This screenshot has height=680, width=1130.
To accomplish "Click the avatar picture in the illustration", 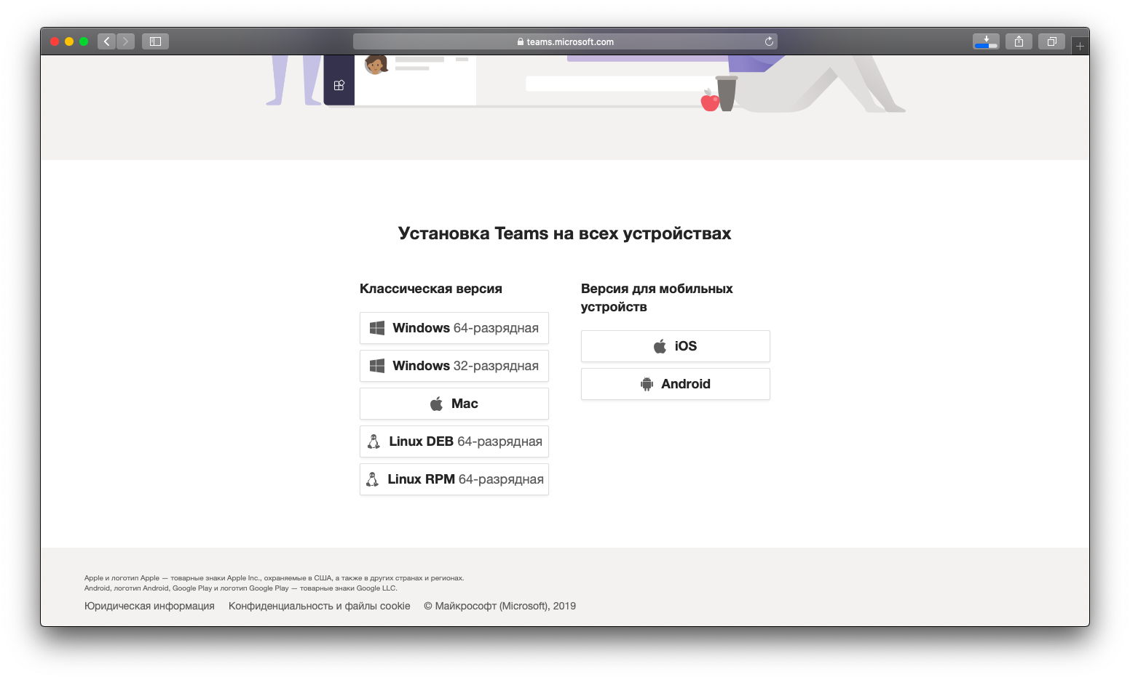I will coord(376,64).
